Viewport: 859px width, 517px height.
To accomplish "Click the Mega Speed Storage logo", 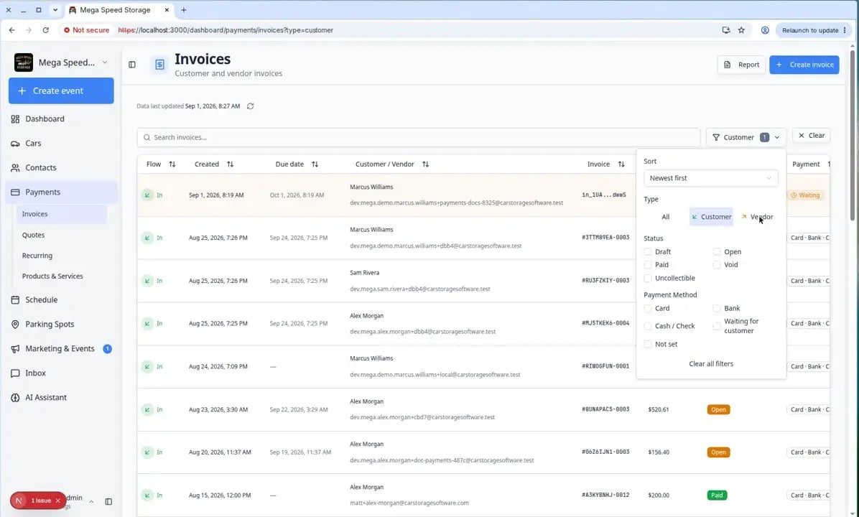I will 24,62.
